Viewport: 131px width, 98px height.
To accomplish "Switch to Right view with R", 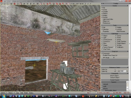I will [77, 4].
